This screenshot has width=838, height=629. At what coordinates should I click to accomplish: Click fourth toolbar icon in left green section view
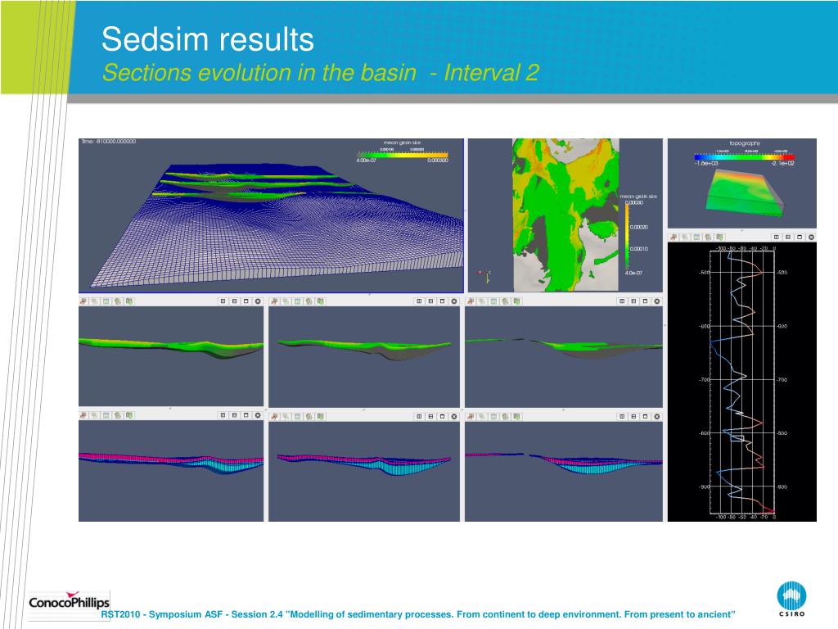pos(118,301)
